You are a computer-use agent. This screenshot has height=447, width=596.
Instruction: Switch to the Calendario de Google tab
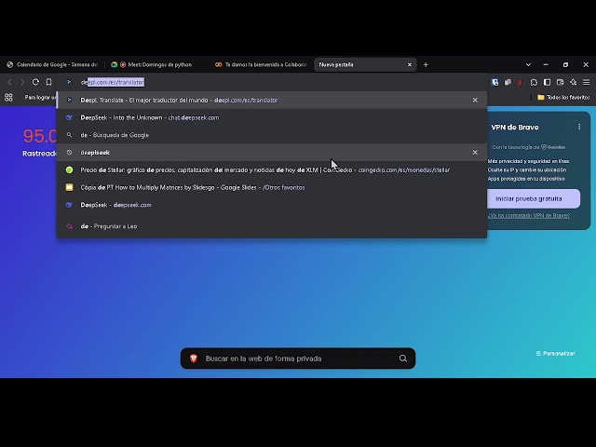52,64
